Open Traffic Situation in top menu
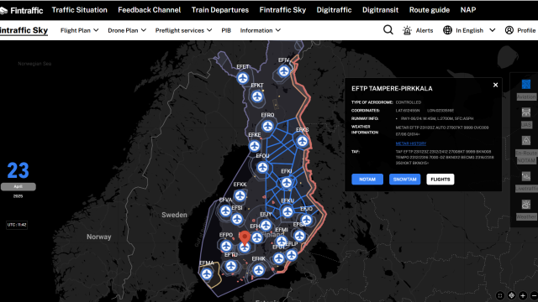Image resolution: width=538 pixels, height=302 pixels. (80, 10)
